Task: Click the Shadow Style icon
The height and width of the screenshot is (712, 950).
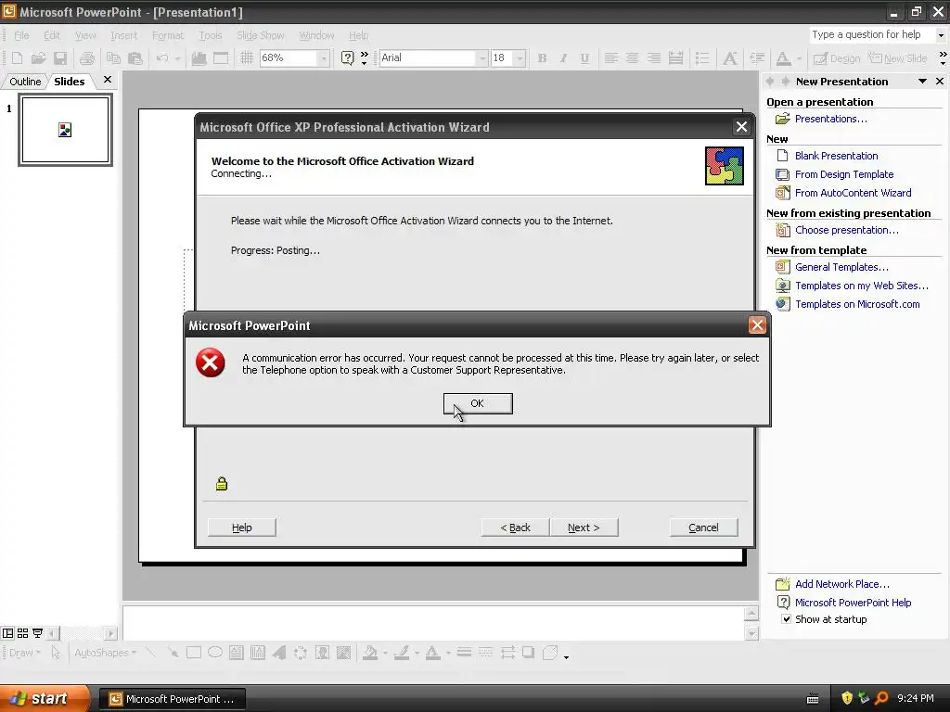Action: (528, 653)
